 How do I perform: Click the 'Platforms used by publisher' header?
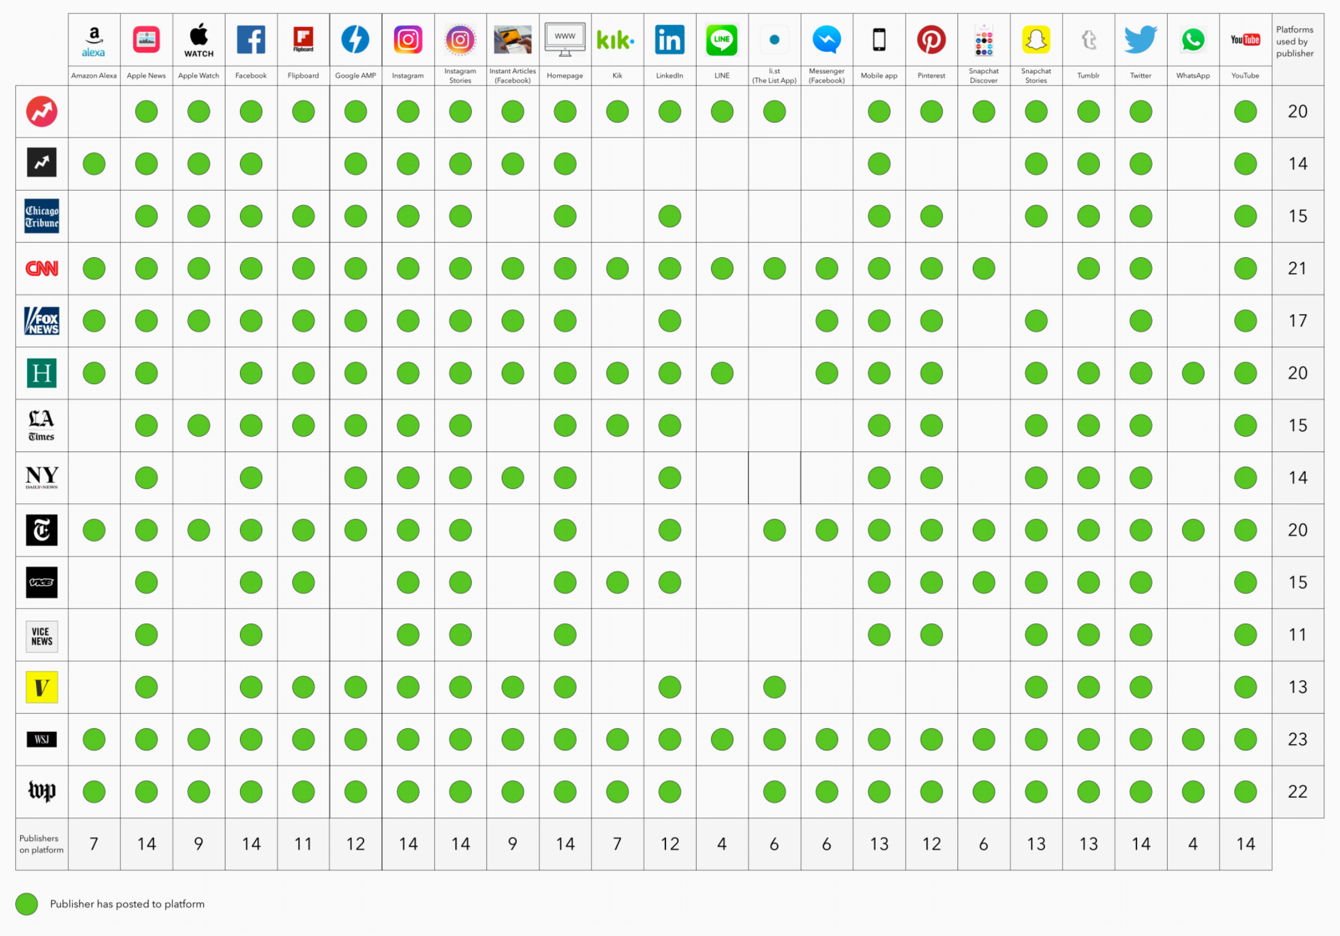pyautogui.click(x=1294, y=42)
